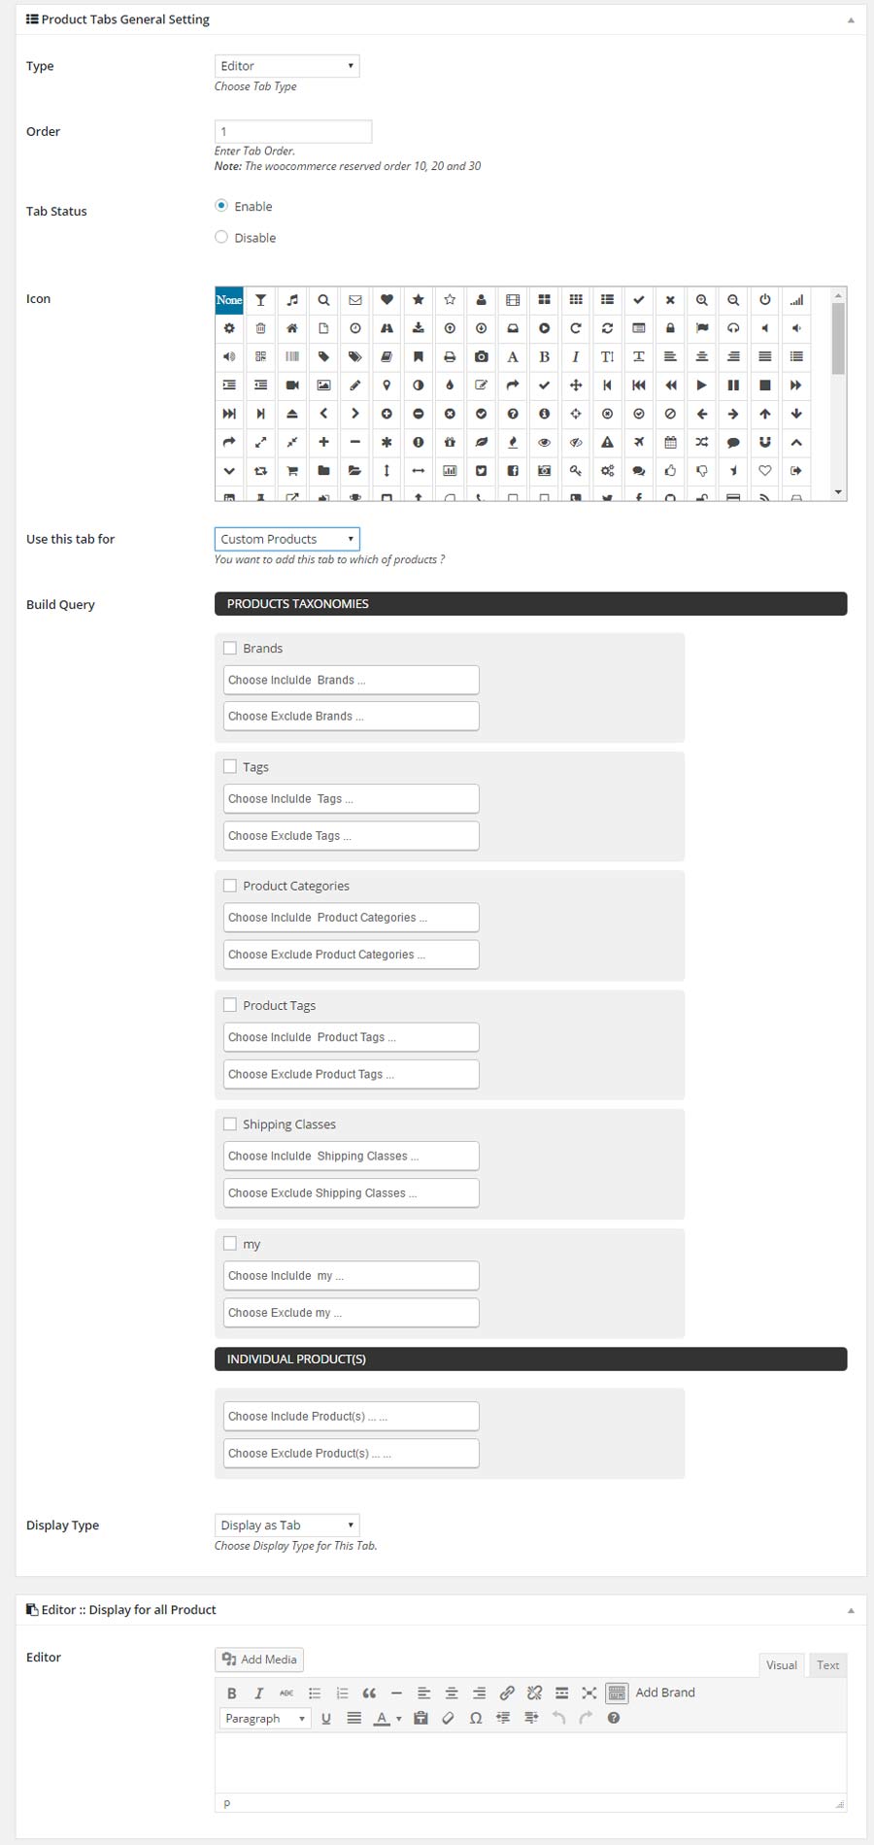Viewport: 874px width, 1845px height.
Task: Open the text color picker arrow
Action: tap(399, 1719)
